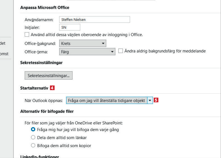Image resolution: width=221 pixels, height=158 pixels.
Task: Click the Initialer field containing SN
Action: point(70,27)
